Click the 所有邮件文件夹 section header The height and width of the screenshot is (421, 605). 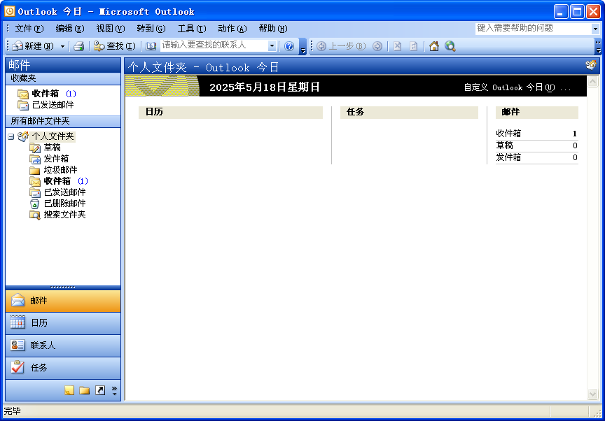[63, 121]
